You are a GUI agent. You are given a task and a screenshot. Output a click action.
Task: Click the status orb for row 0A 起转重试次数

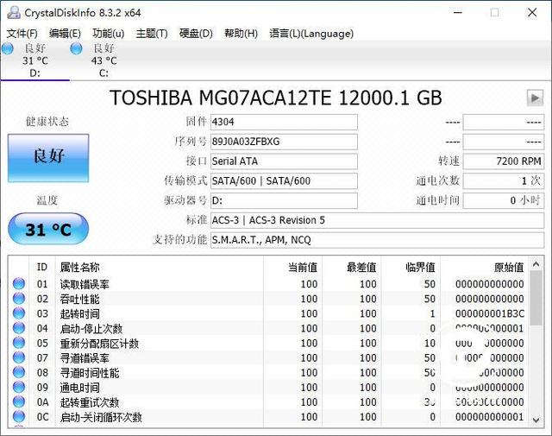coord(19,401)
